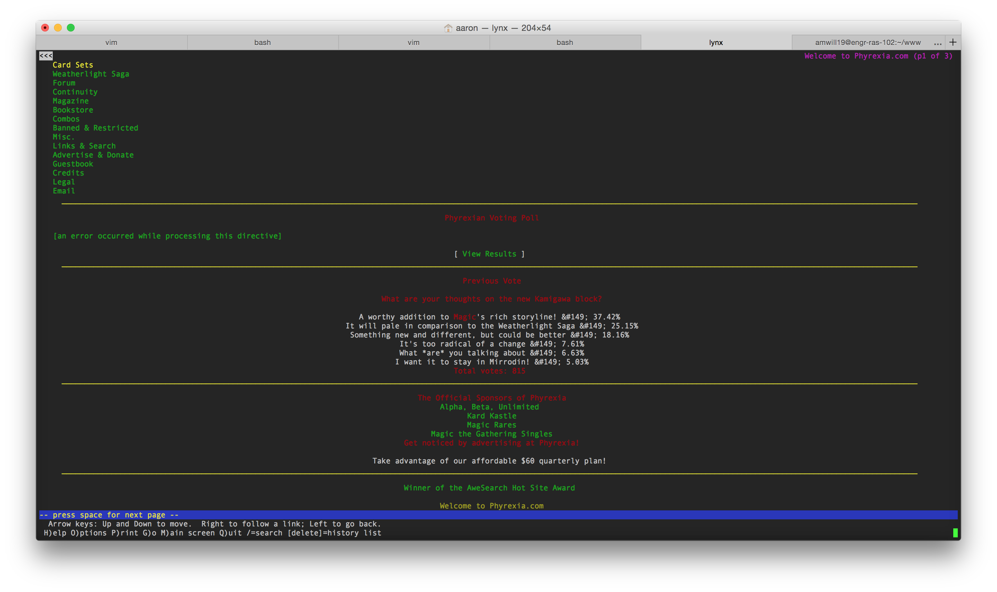
Task: Click the $60 quarterly plan text
Action: (x=489, y=461)
